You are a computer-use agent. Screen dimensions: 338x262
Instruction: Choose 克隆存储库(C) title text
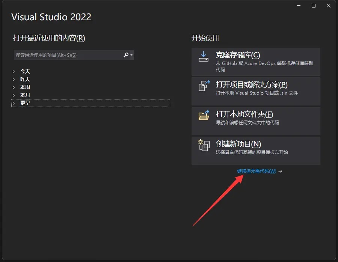point(238,55)
